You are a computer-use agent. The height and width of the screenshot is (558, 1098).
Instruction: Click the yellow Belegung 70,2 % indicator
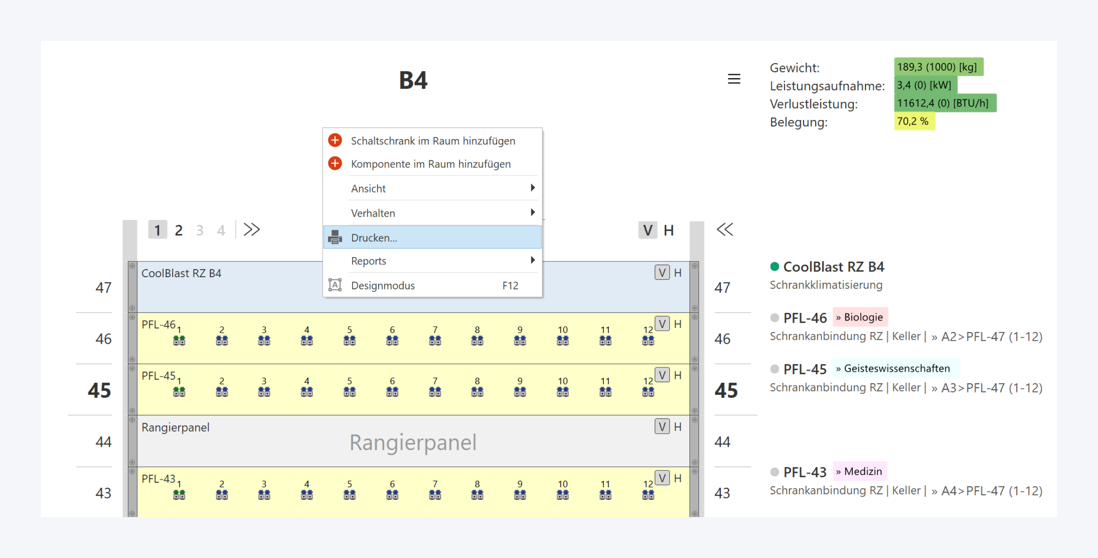(x=914, y=121)
